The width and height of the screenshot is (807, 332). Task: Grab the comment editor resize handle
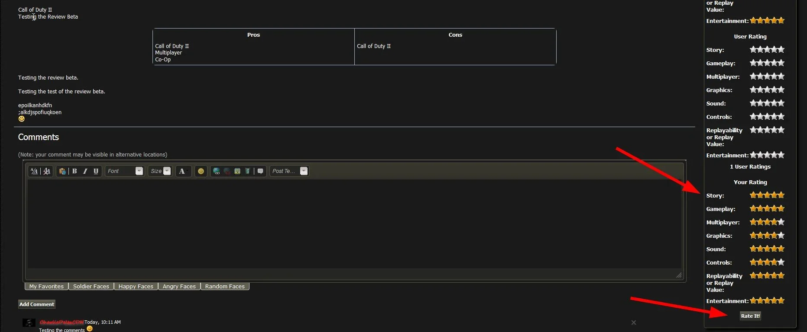click(679, 275)
